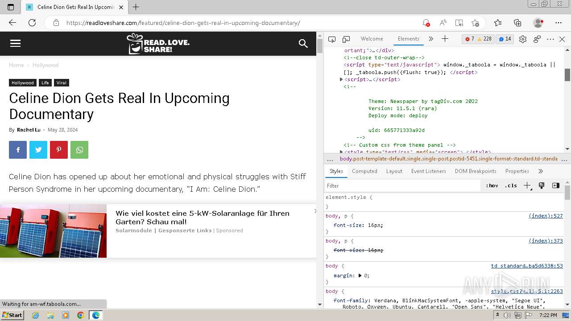Open Edge Settings and more menu
Screen dimensions: 571x321
[x=559, y=23]
